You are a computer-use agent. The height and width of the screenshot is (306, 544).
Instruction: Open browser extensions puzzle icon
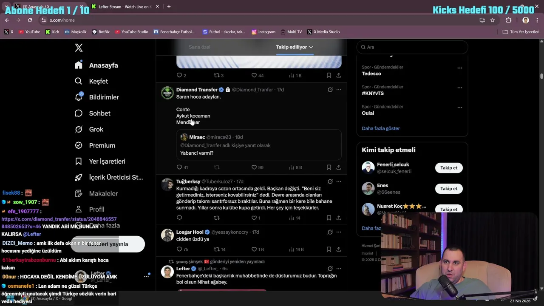(509, 20)
